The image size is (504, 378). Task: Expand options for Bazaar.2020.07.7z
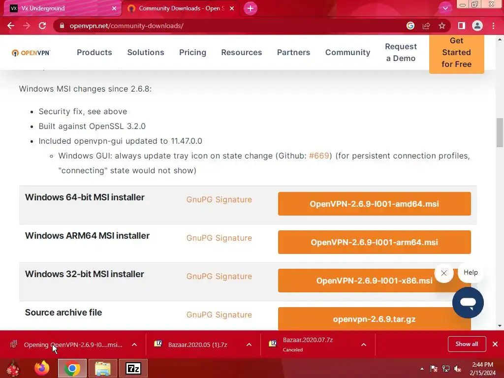tap(364, 345)
